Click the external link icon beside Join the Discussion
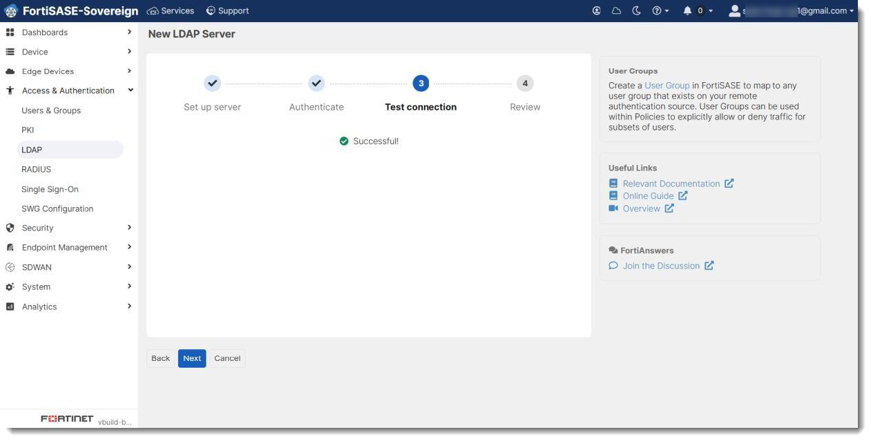The image size is (871, 441). pos(709,266)
